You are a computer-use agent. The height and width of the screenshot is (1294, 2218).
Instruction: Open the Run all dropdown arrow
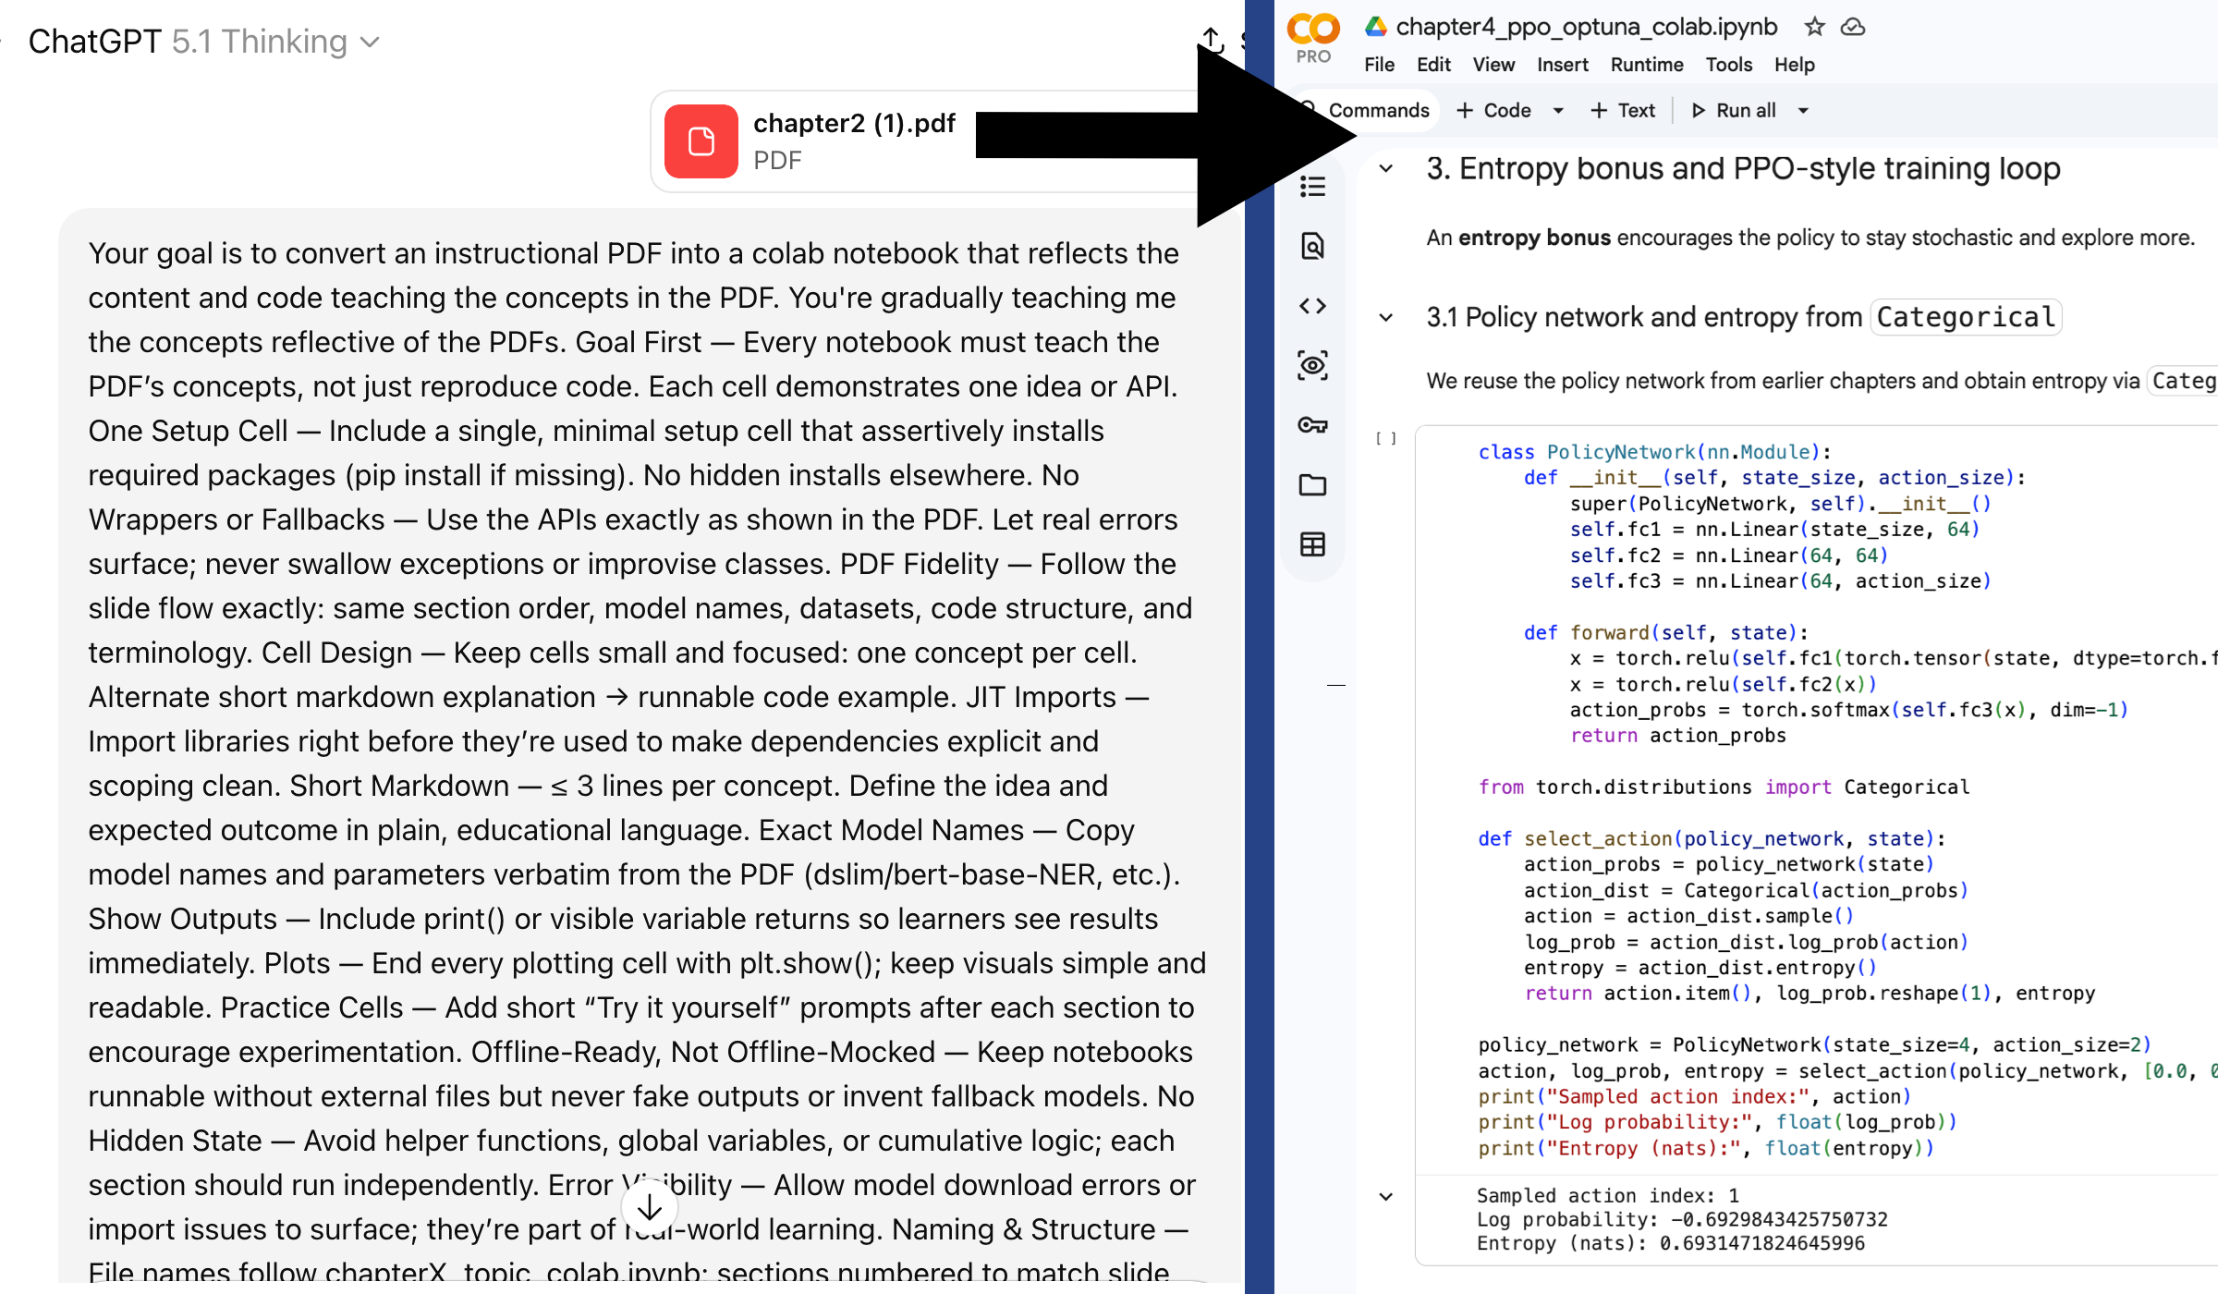pos(1803,111)
